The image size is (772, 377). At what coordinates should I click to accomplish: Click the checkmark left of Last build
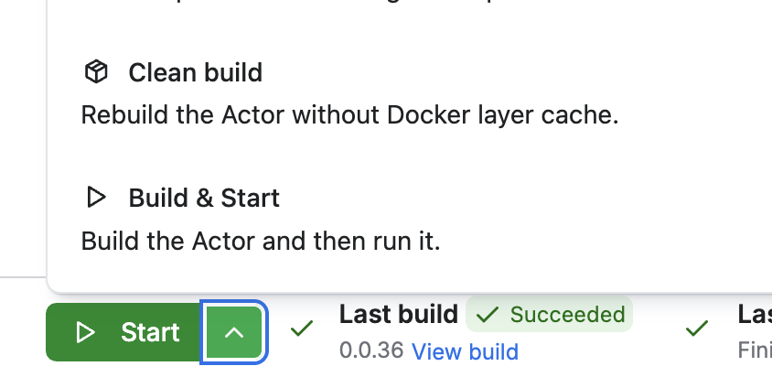[x=302, y=329]
